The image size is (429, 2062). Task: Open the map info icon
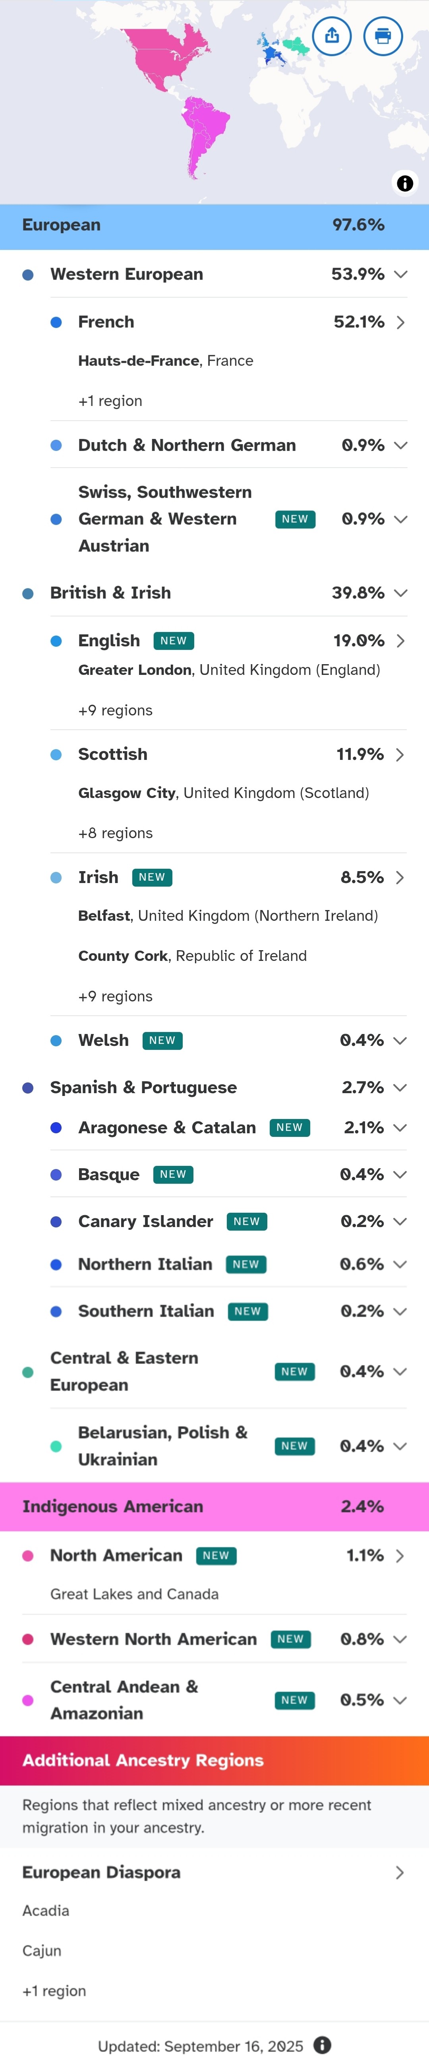click(405, 183)
